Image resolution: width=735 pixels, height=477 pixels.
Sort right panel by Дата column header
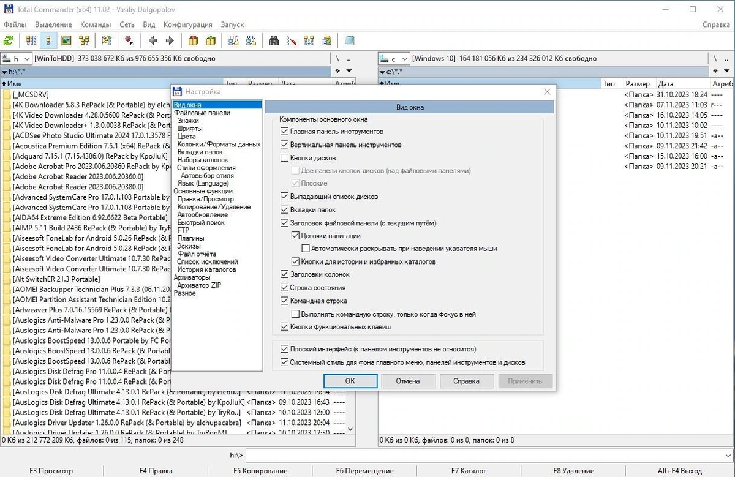683,83
